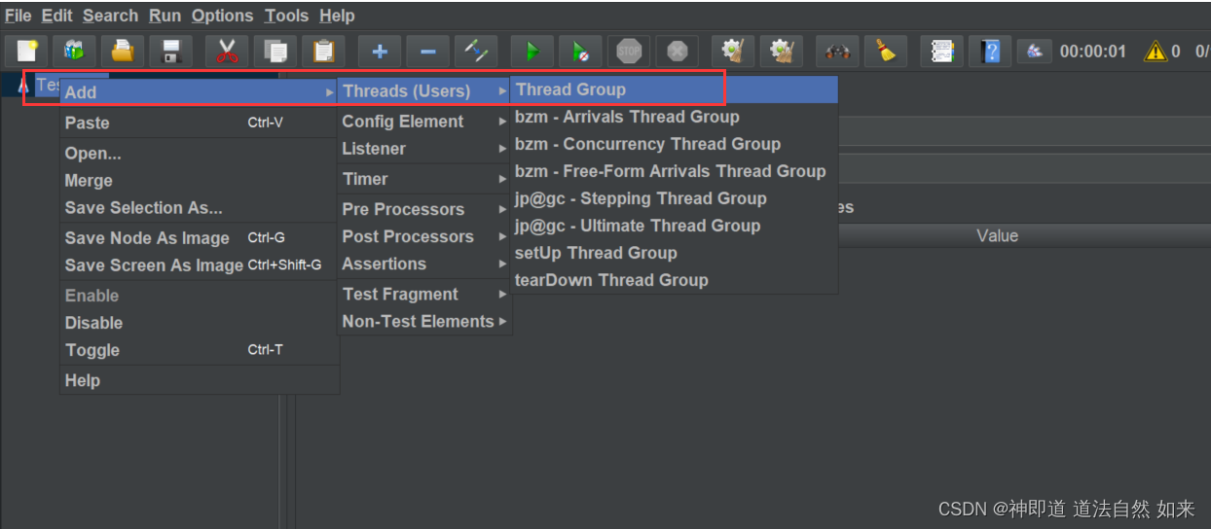Choose bzm - Arrivals Thread Group
The height and width of the screenshot is (529, 1211).
[674, 117]
